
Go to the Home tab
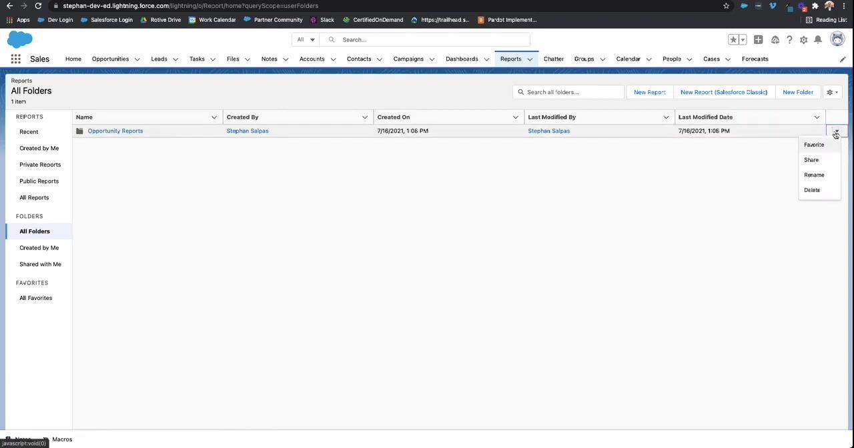pos(73,59)
